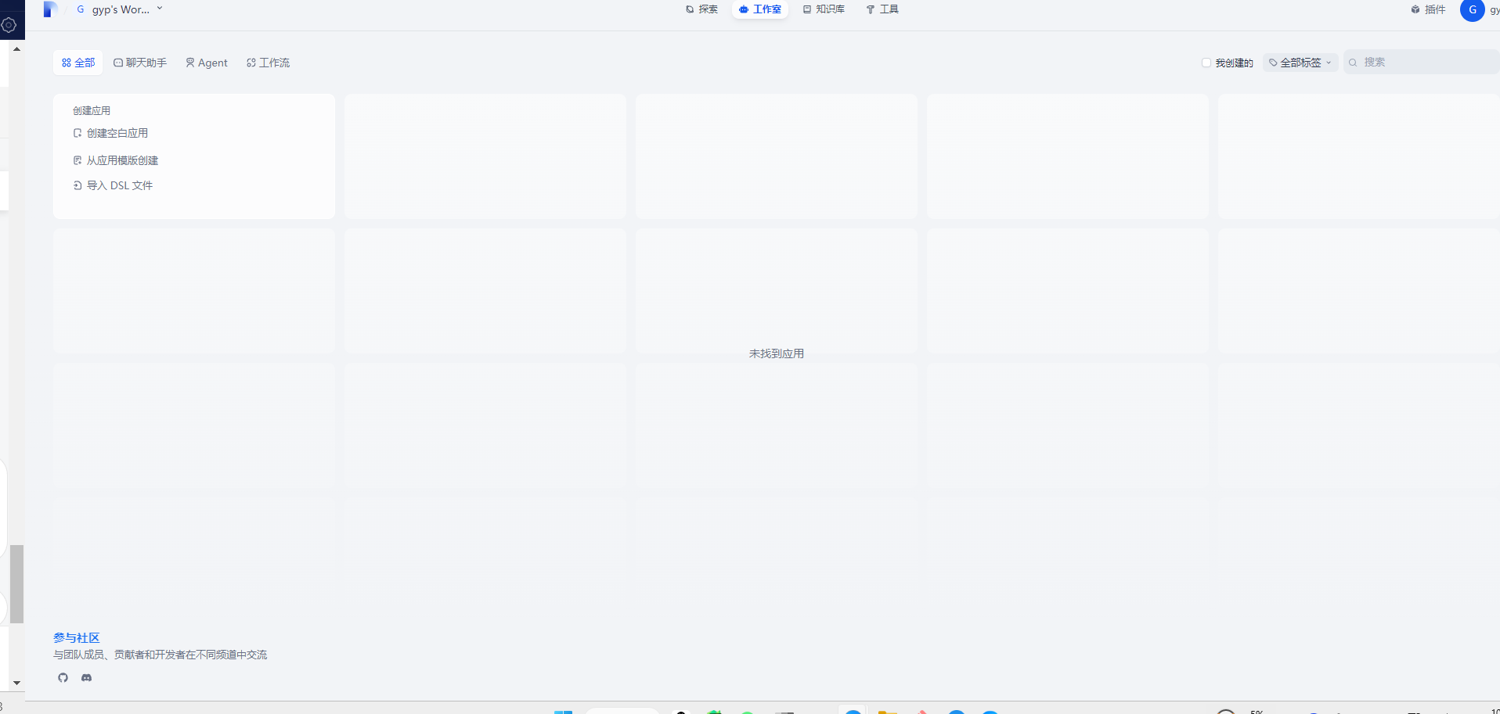The width and height of the screenshot is (1500, 714).
Task: Show the 工作流 workflow tab
Action: (x=268, y=63)
